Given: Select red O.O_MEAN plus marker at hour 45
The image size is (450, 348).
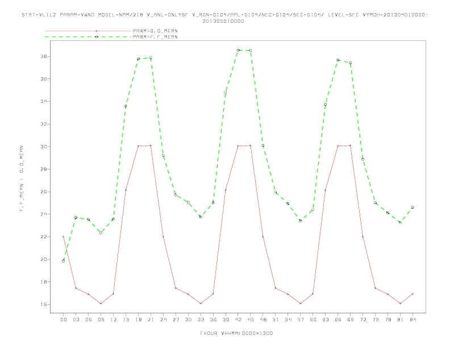Looking at the screenshot, I should [x=251, y=146].
